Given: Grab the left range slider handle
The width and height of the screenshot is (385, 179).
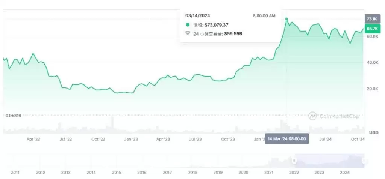Looking at the screenshot, I should tap(294, 161).
